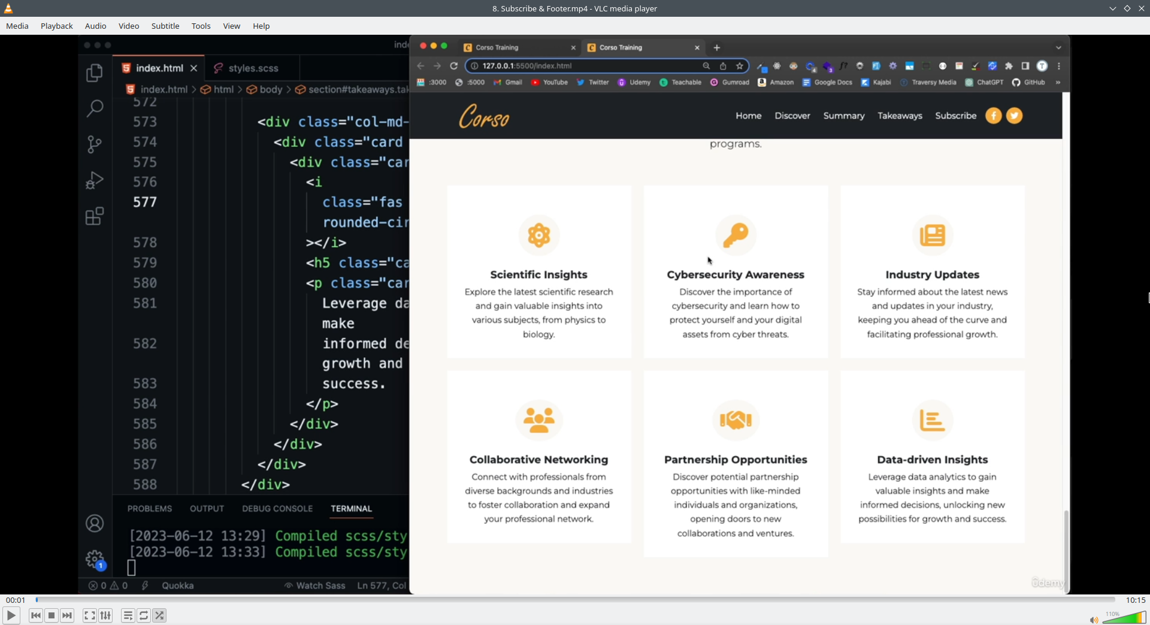This screenshot has height=625, width=1150.
Task: Stop playback in VLC
Action: click(52, 615)
